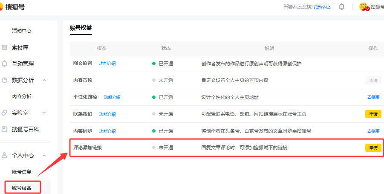Open 功能介绍 link for 联系我们
This screenshot has width=384, height=194.
tap(107, 114)
